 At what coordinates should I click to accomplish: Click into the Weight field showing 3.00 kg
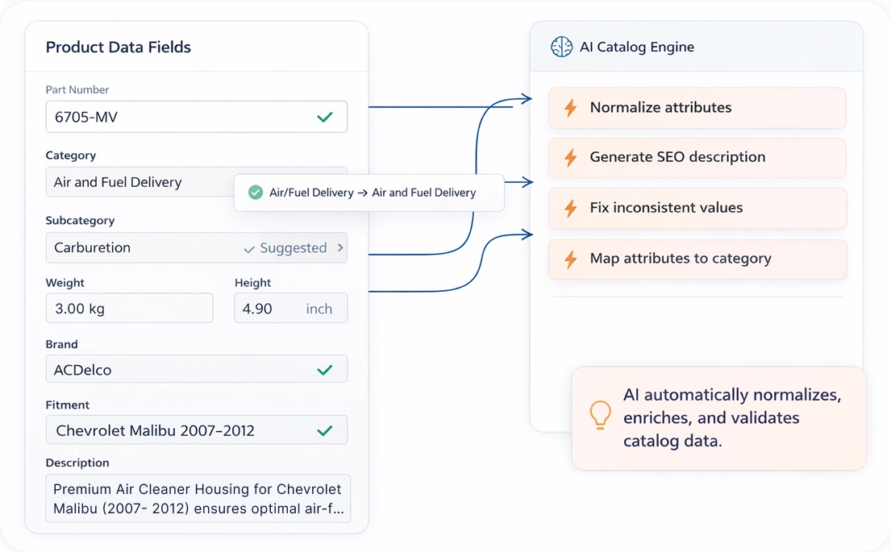point(129,309)
